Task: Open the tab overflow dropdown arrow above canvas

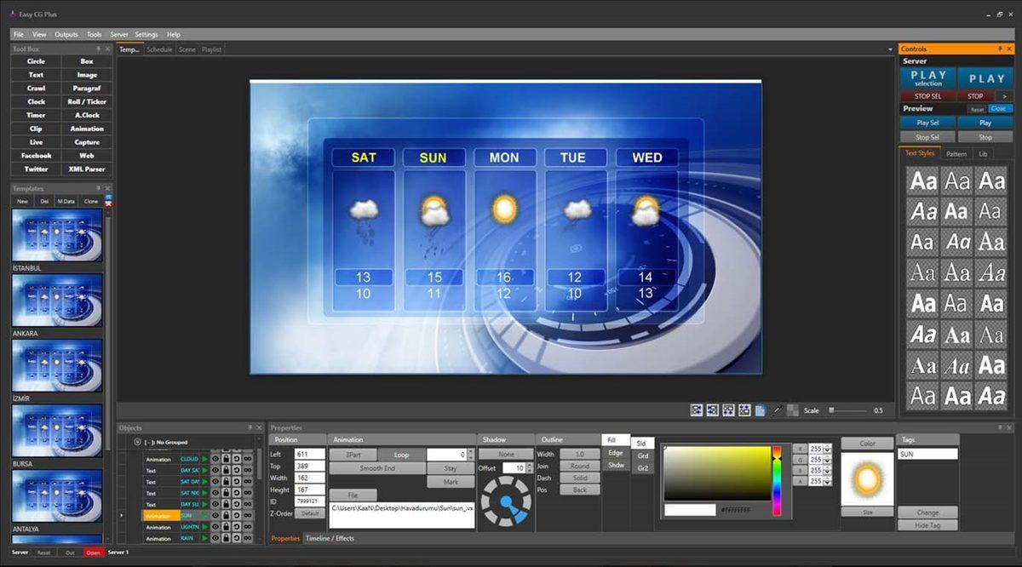Action: pyautogui.click(x=890, y=49)
